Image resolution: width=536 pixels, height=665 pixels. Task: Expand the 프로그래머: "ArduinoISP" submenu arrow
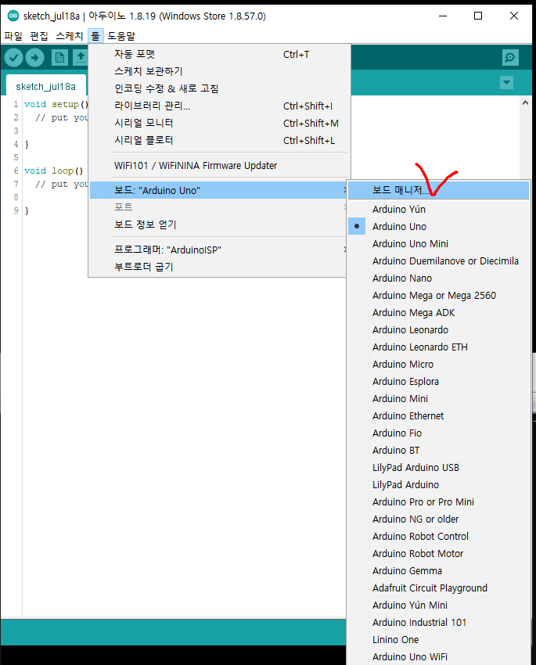(345, 250)
